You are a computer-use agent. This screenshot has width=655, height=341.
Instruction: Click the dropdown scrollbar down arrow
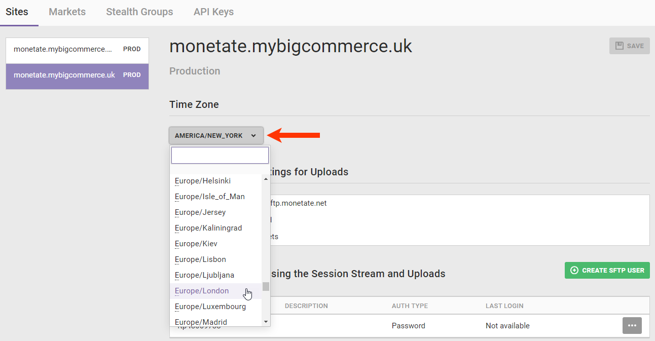coord(266,321)
